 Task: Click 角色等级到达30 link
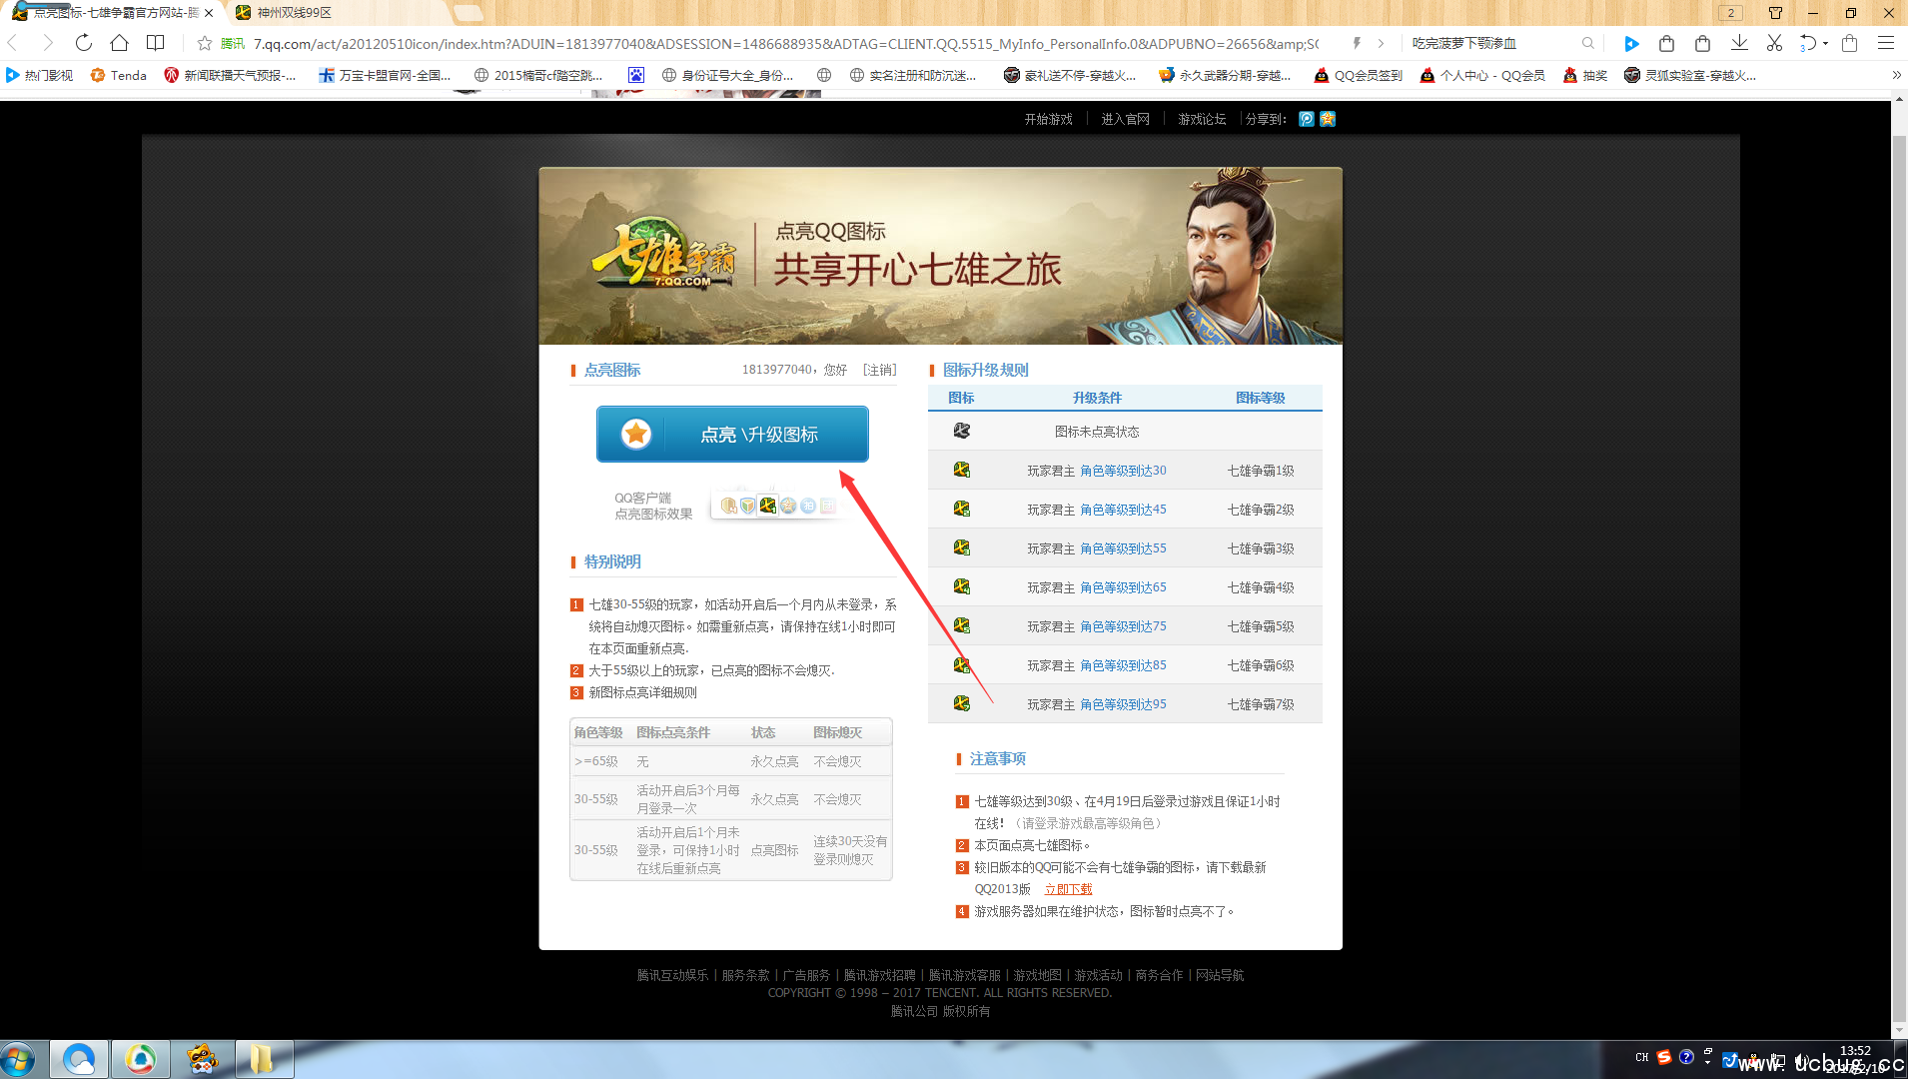[1123, 471]
